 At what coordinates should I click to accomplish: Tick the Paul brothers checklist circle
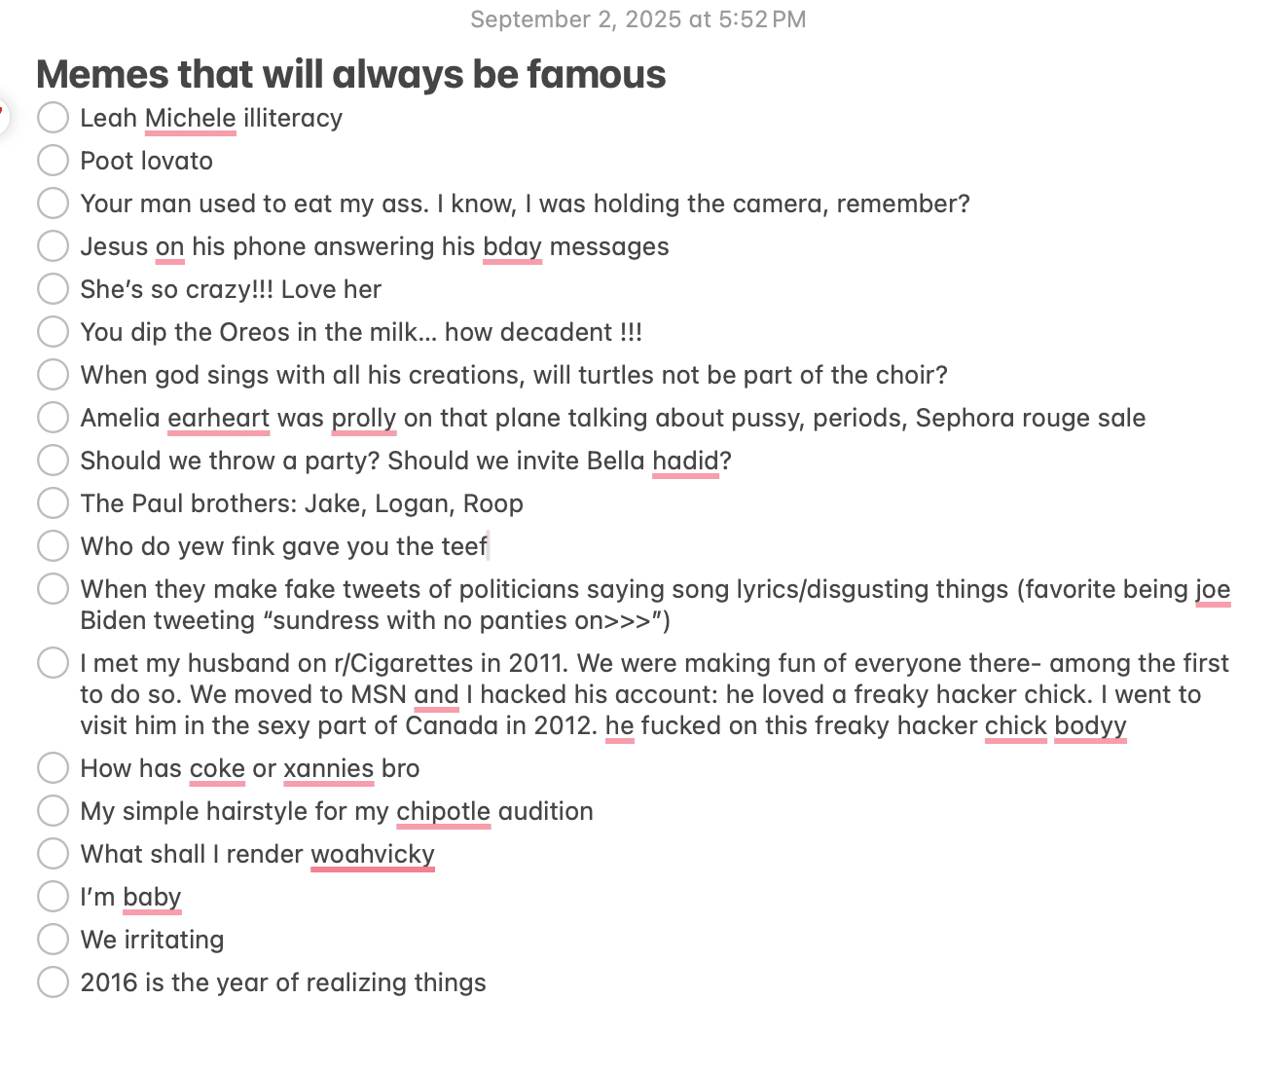pyautogui.click(x=53, y=503)
